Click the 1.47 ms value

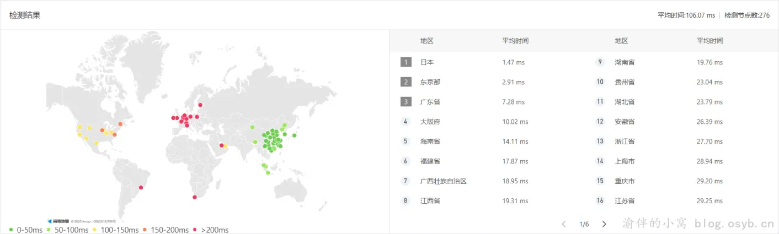click(x=513, y=62)
